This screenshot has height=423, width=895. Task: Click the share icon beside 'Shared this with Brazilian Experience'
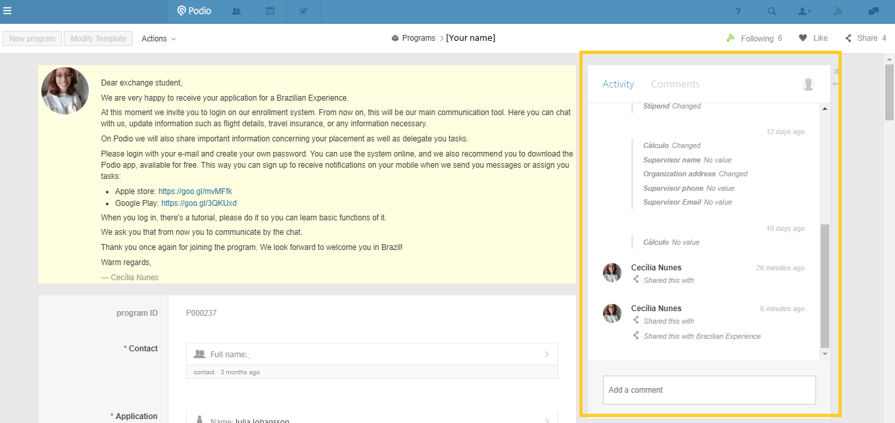coord(636,336)
